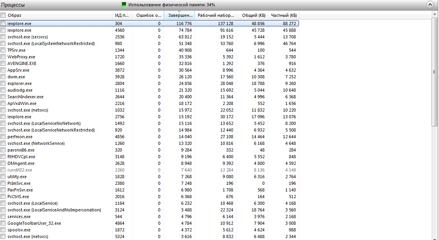Click the vertical scrollbar thumb
Screen dimensions: 439x240
click(x=434, y=72)
